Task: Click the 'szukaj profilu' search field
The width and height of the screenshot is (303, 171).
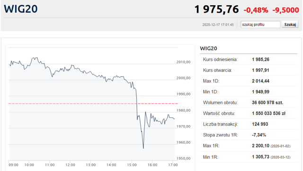Action: point(260,25)
